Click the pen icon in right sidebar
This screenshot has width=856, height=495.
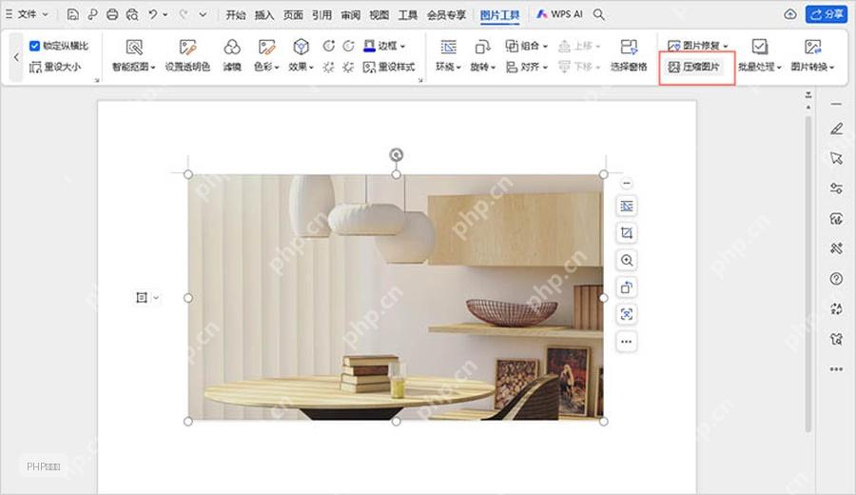coord(836,129)
